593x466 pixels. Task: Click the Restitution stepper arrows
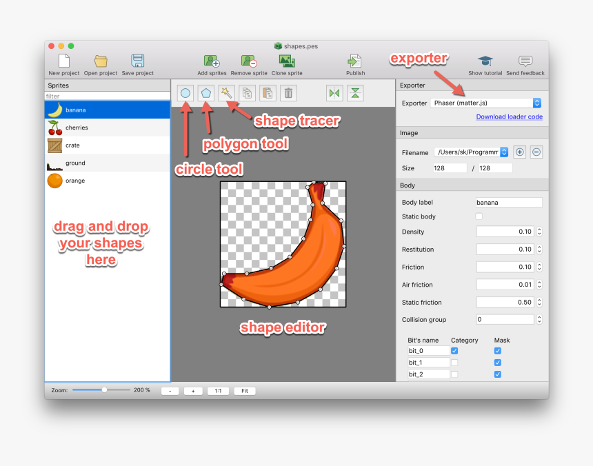point(539,250)
